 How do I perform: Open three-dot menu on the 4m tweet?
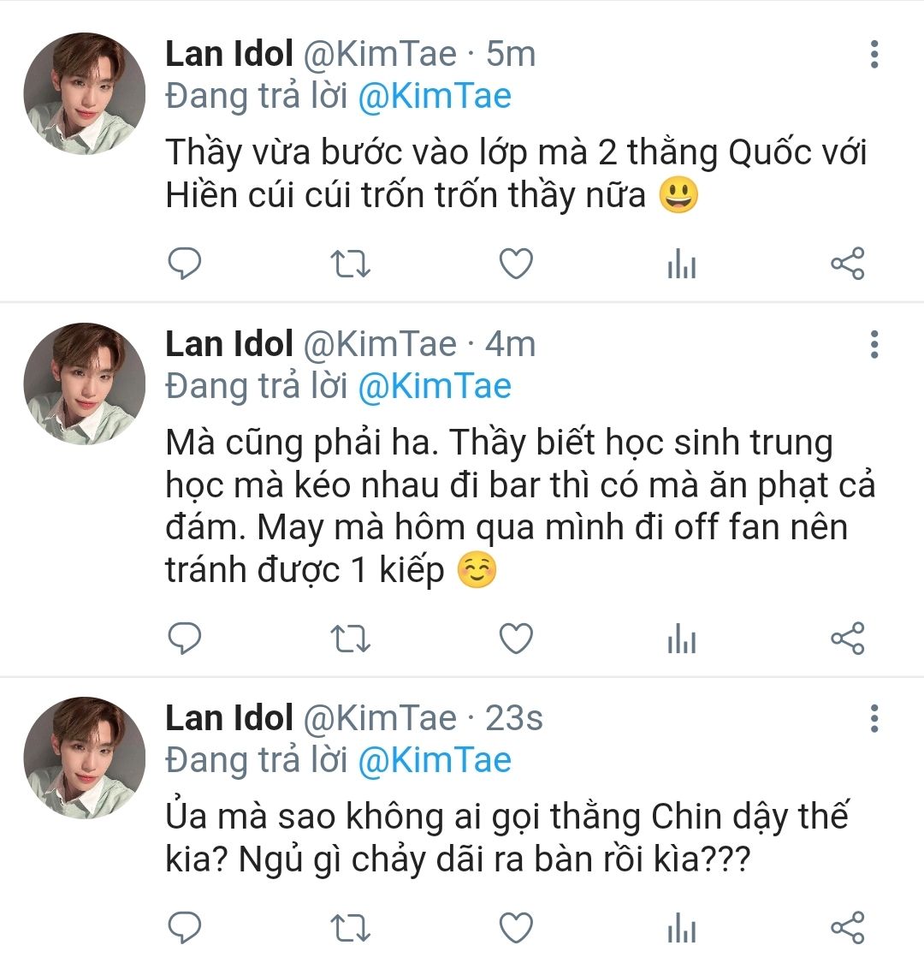click(x=874, y=343)
